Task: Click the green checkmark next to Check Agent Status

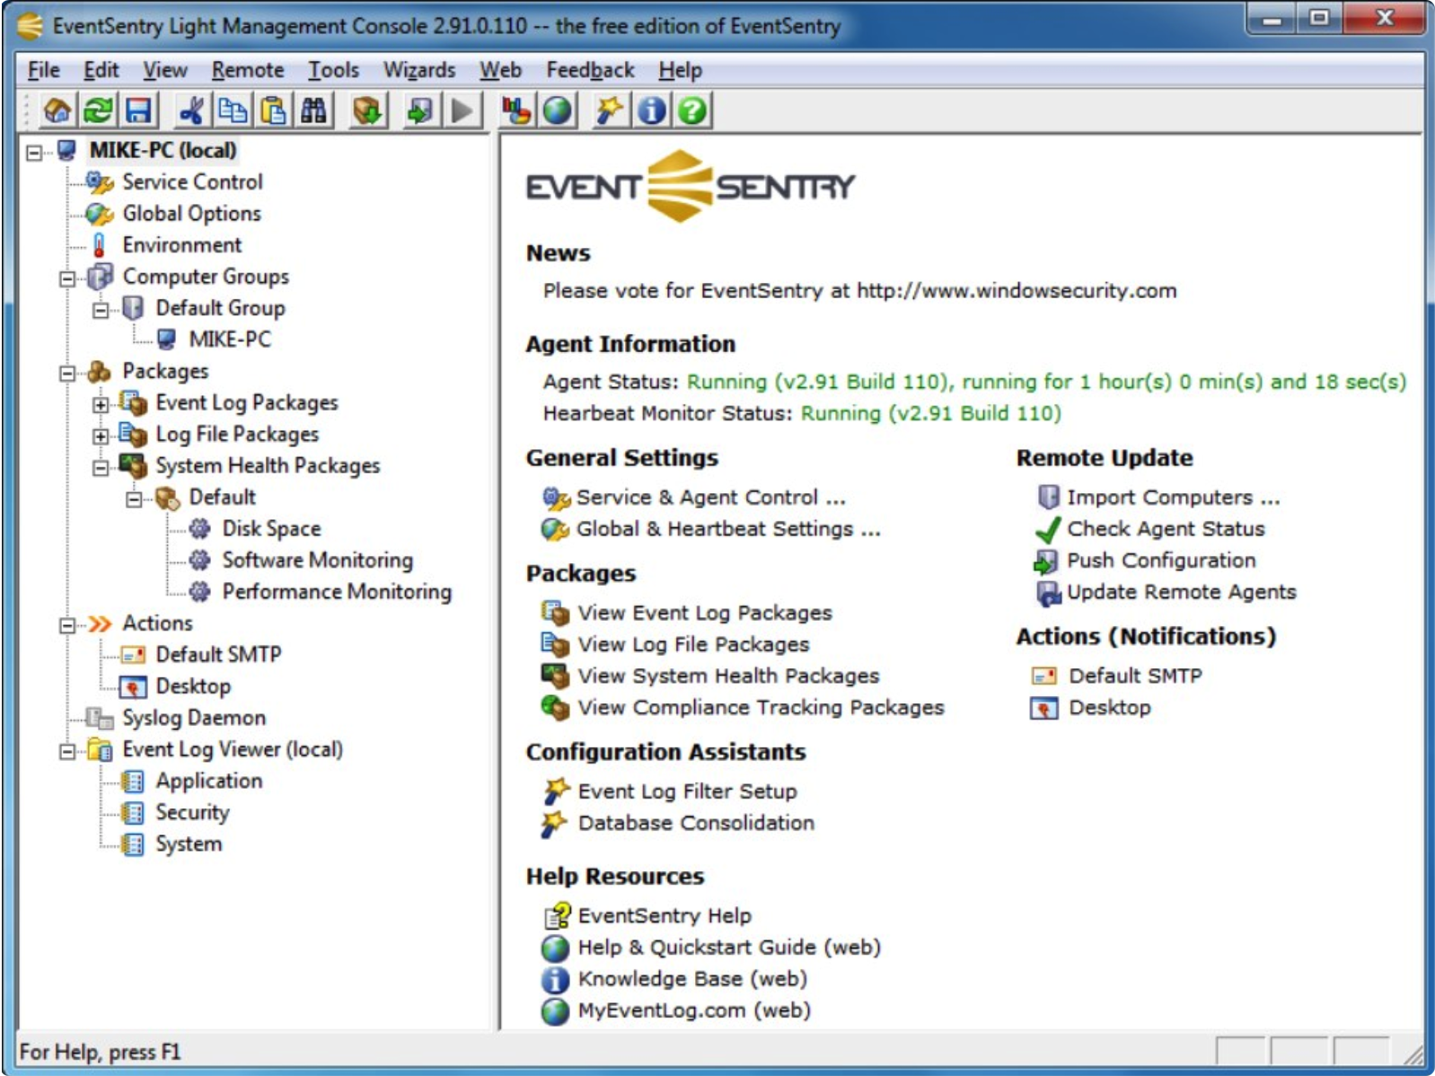Action: pyautogui.click(x=1047, y=529)
